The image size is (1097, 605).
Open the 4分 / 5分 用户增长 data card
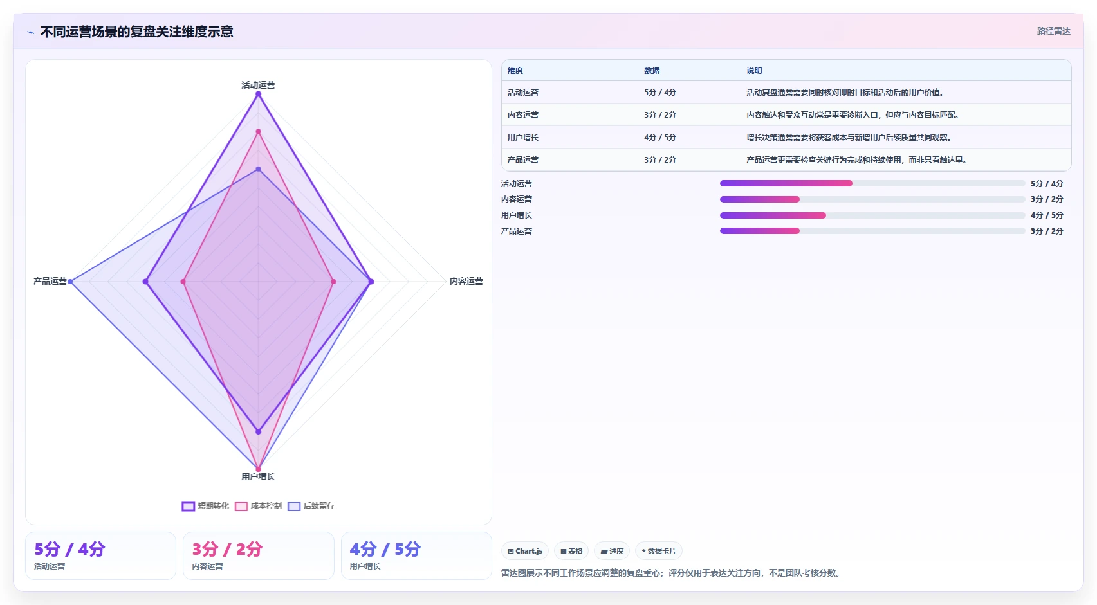tap(416, 555)
